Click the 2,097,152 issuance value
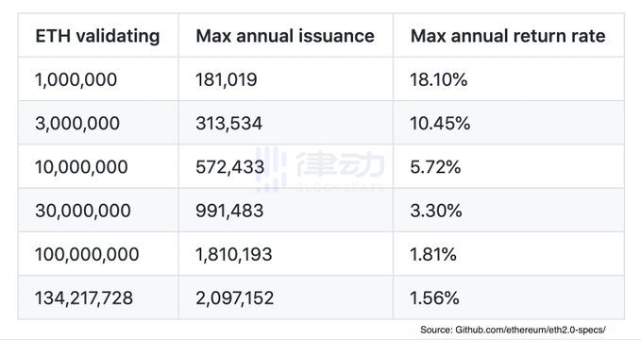The width and height of the screenshot is (641, 340). click(x=235, y=297)
